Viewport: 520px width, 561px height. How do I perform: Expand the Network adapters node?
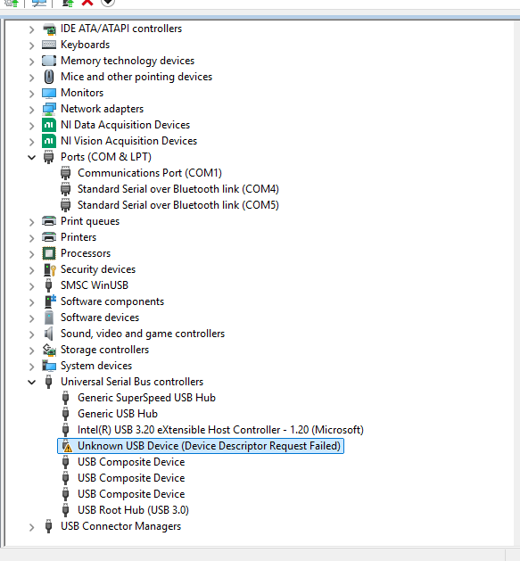31,110
